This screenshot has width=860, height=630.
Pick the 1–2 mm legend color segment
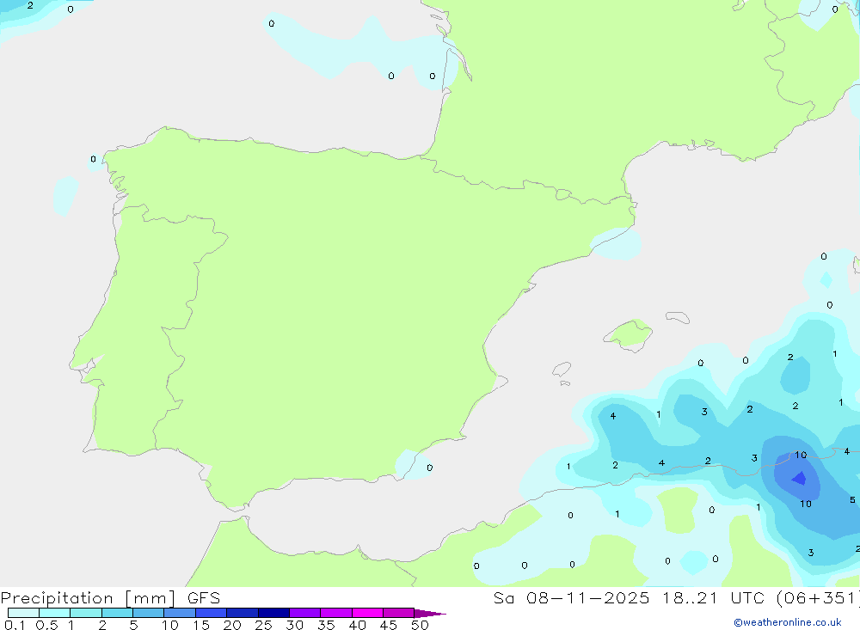[85, 613]
